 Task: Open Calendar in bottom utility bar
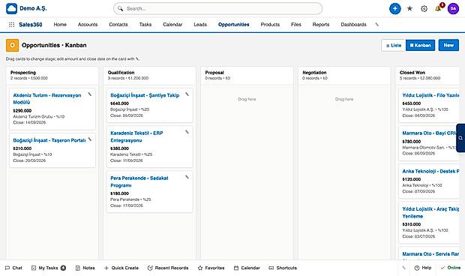(x=247, y=268)
